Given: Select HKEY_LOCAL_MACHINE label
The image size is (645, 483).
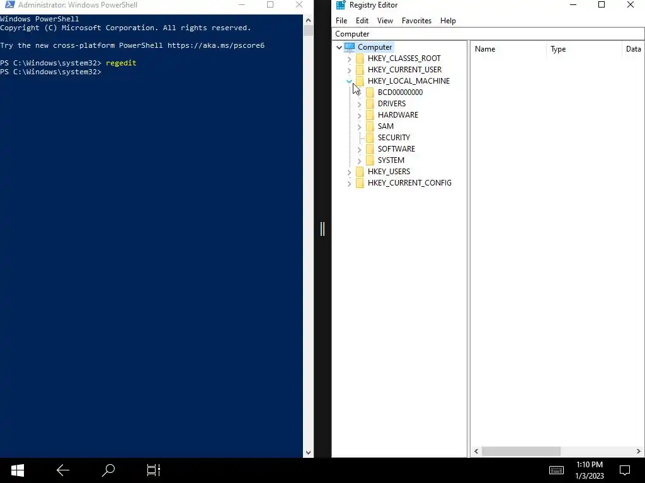Looking at the screenshot, I should pyautogui.click(x=408, y=81).
